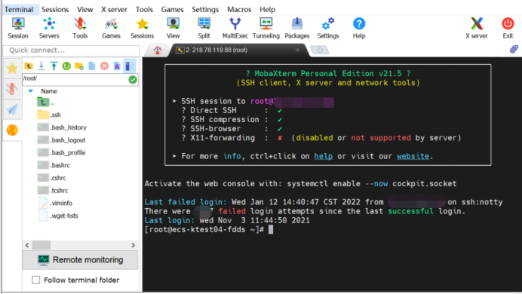Image resolution: width=522 pixels, height=294 pixels.
Task: Click the Tunneling toolbar icon
Action: coord(266,28)
